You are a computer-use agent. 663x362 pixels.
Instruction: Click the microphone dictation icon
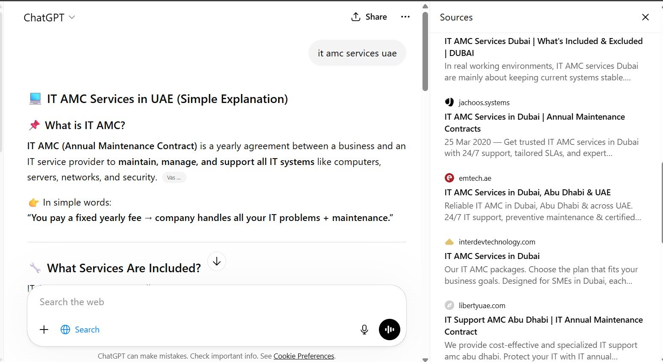[364, 330]
